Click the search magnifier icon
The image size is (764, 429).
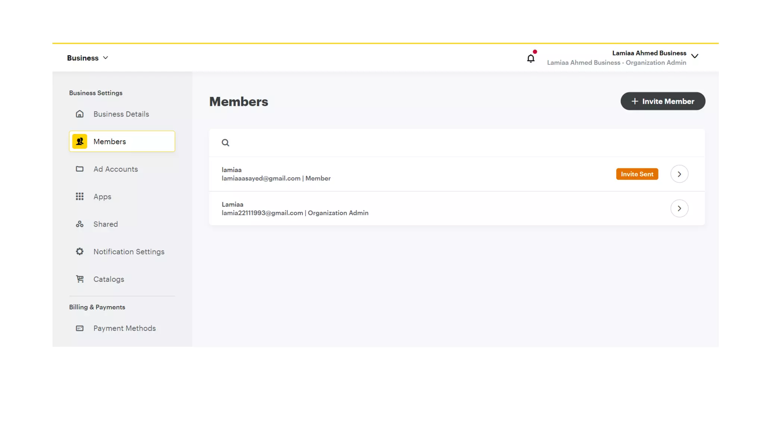(225, 143)
